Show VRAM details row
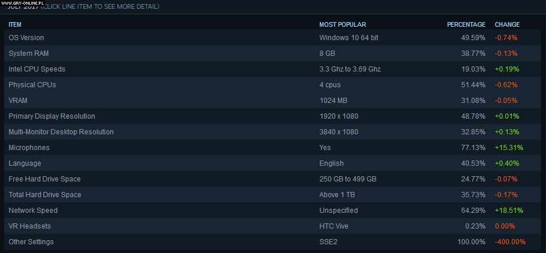The height and width of the screenshot is (253, 546). (x=18, y=101)
